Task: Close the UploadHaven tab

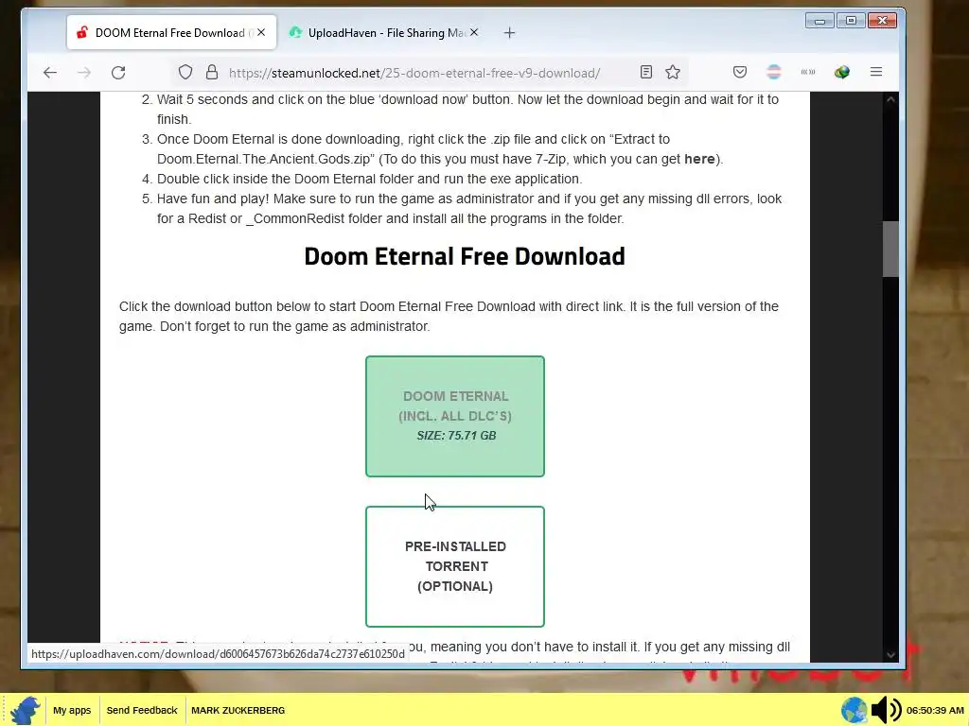Action: point(474,32)
